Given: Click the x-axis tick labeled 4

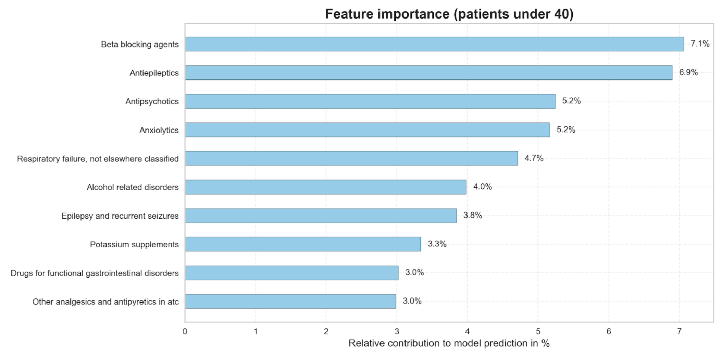Looking at the screenshot, I should pos(467,331).
